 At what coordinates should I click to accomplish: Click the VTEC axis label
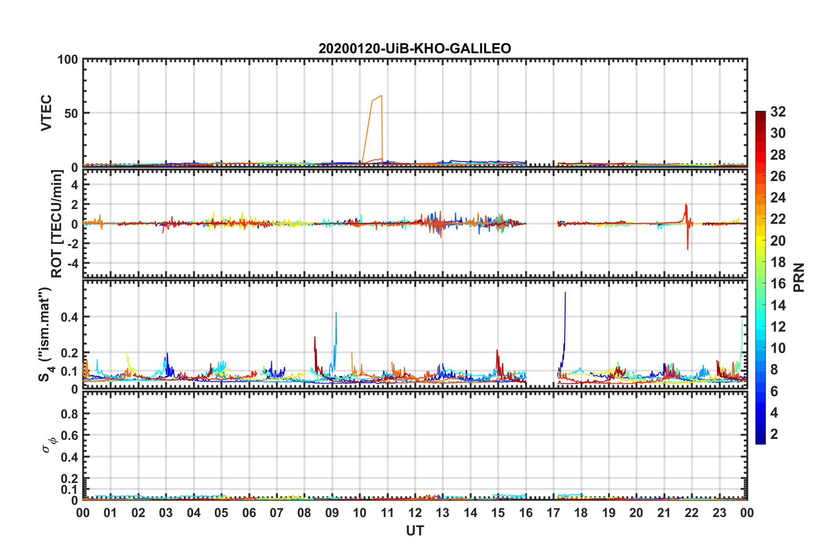[x=46, y=113]
